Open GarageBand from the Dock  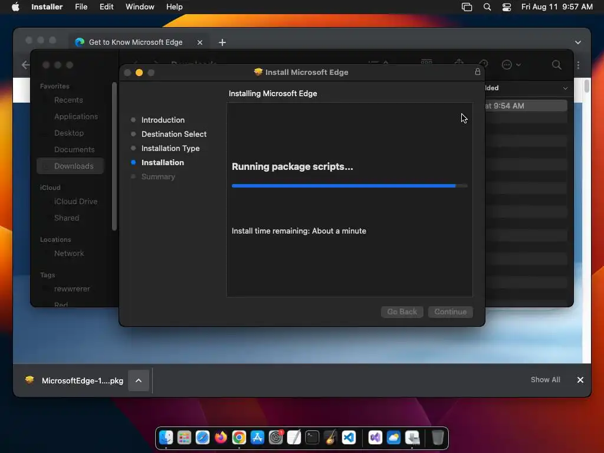330,438
